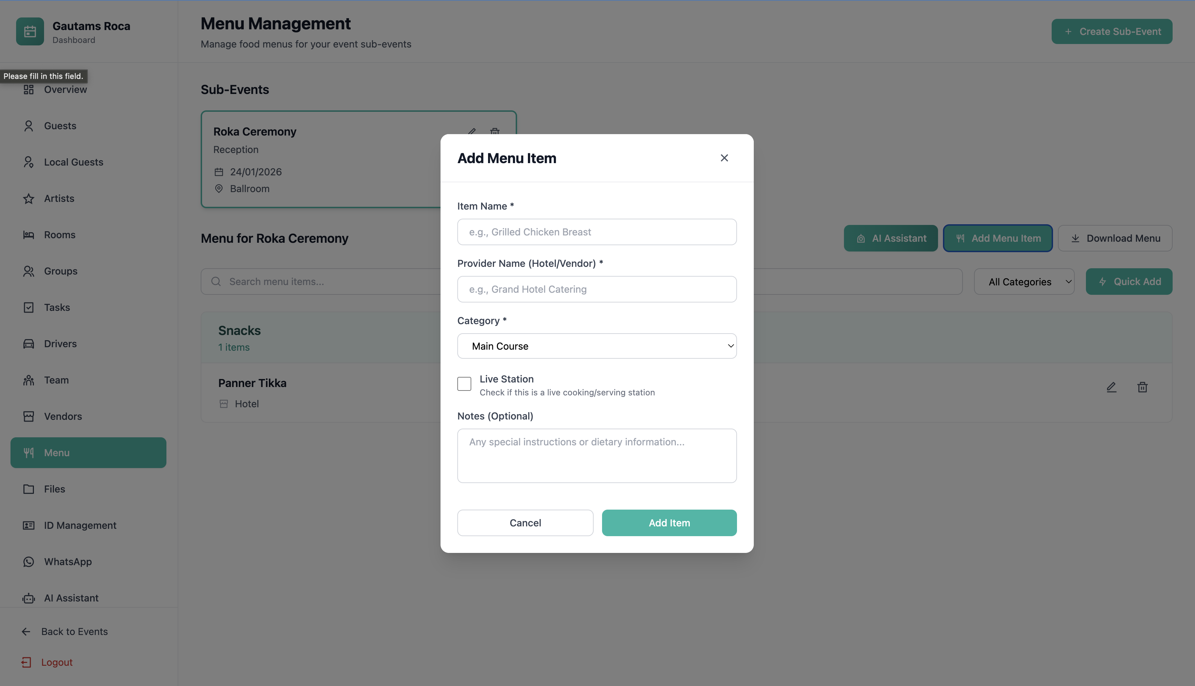Image resolution: width=1195 pixels, height=686 pixels.
Task: Open the Category dropdown showing Main Course
Action: (596, 346)
